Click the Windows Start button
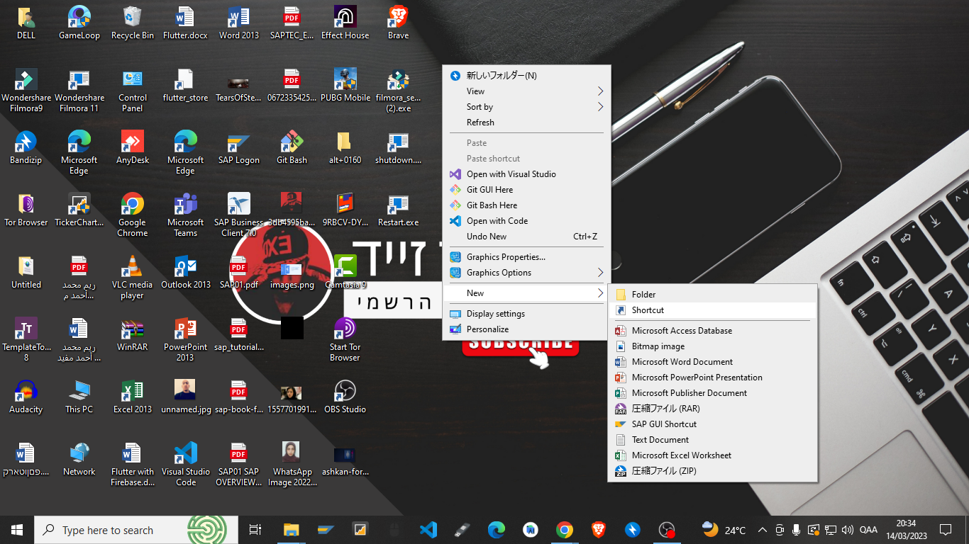 click(17, 530)
